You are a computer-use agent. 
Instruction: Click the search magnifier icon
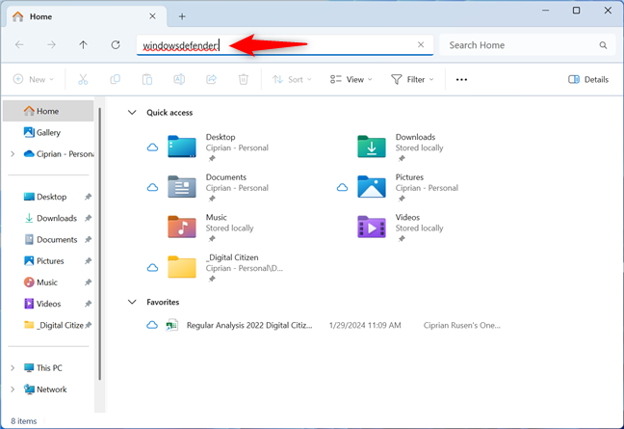tap(603, 45)
